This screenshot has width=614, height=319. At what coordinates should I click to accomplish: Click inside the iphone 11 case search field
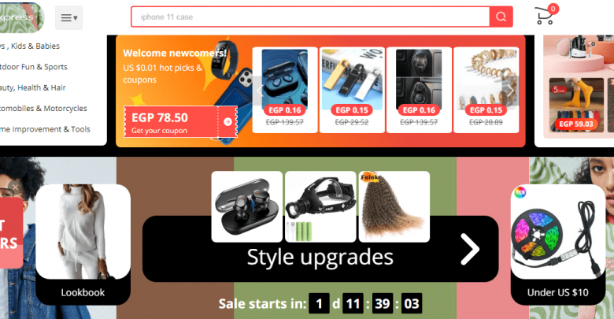coord(310,17)
